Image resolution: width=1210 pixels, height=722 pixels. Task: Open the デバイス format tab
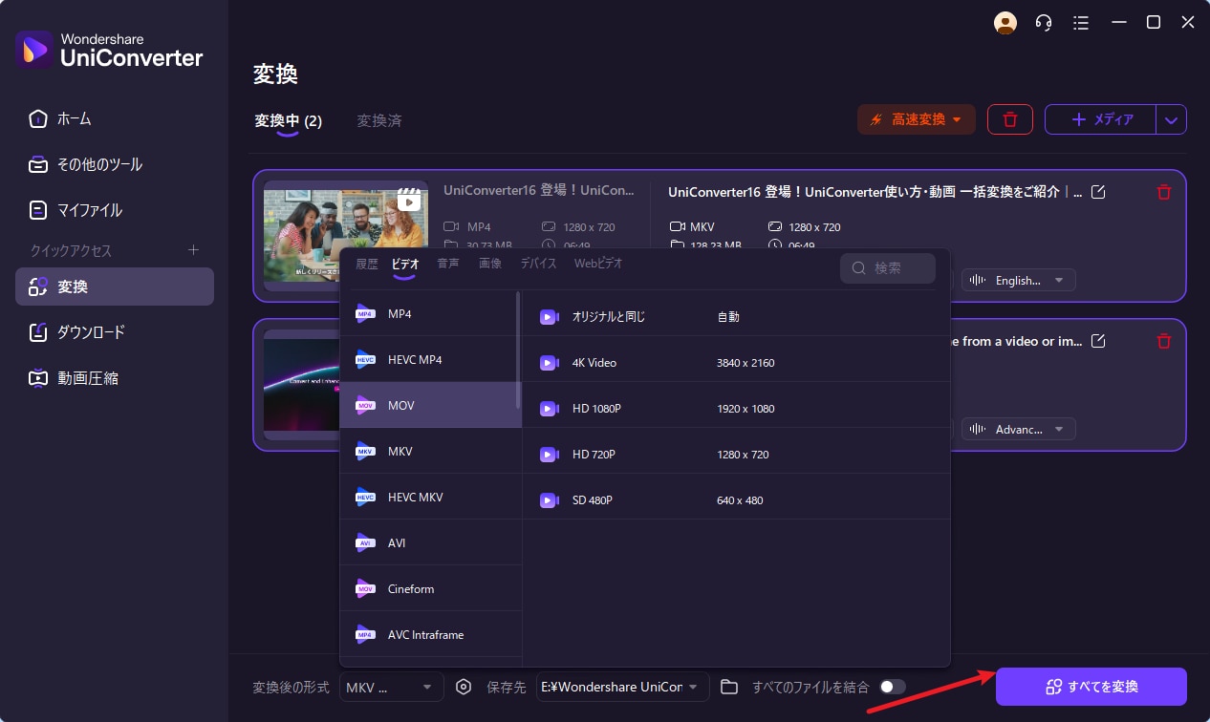click(x=538, y=264)
